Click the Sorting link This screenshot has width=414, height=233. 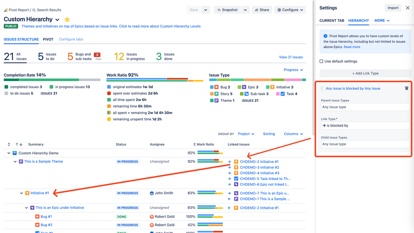pos(269,134)
